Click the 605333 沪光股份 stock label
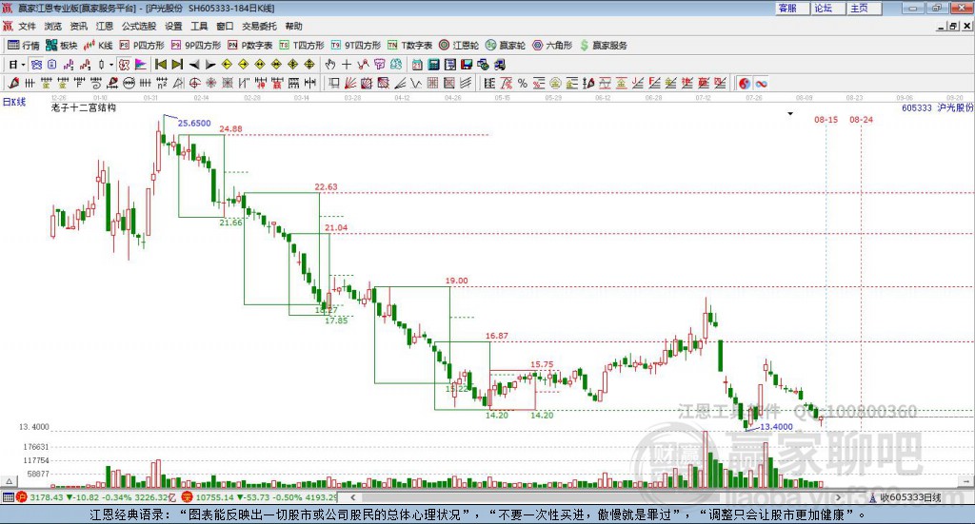This screenshot has height=524, width=975. click(x=937, y=107)
